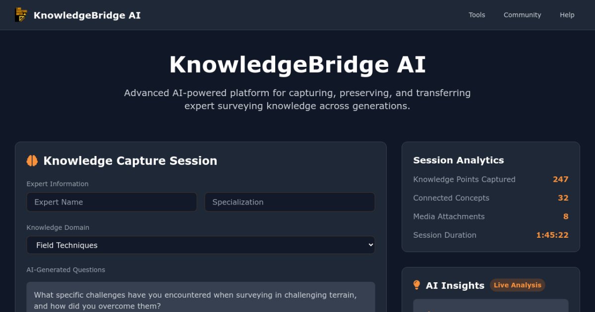Click the KnowledgeBridge AI brand name in header
595x312 pixels.
(87, 15)
